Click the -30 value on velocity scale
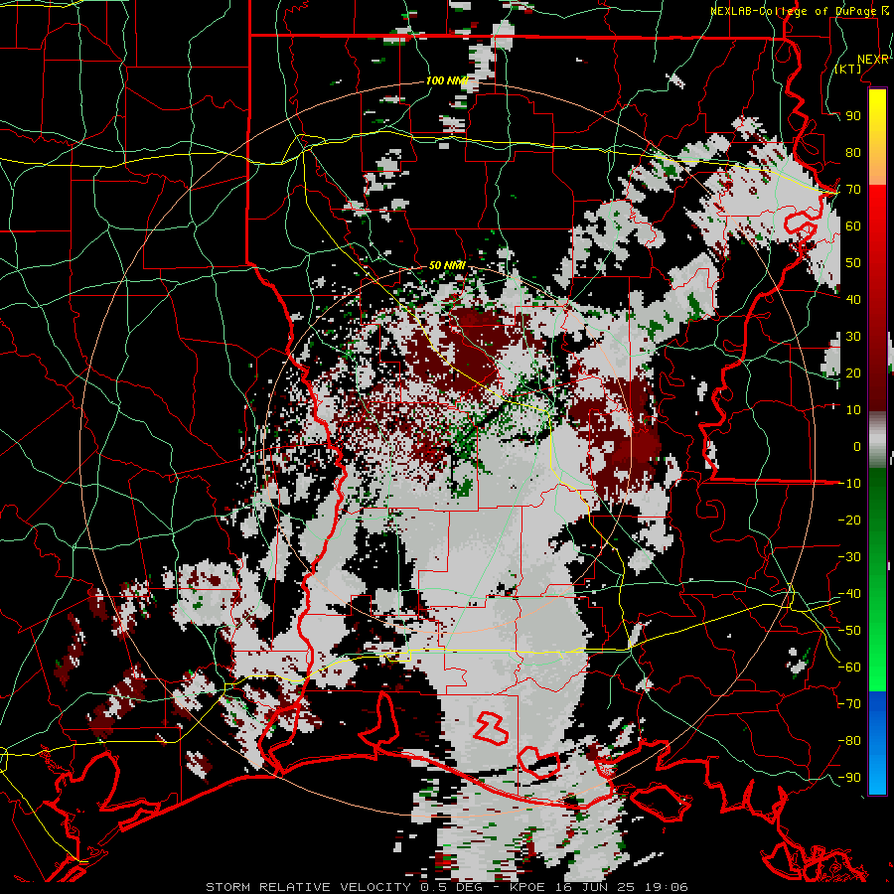Viewport: 894px width, 894px height. pyautogui.click(x=849, y=557)
